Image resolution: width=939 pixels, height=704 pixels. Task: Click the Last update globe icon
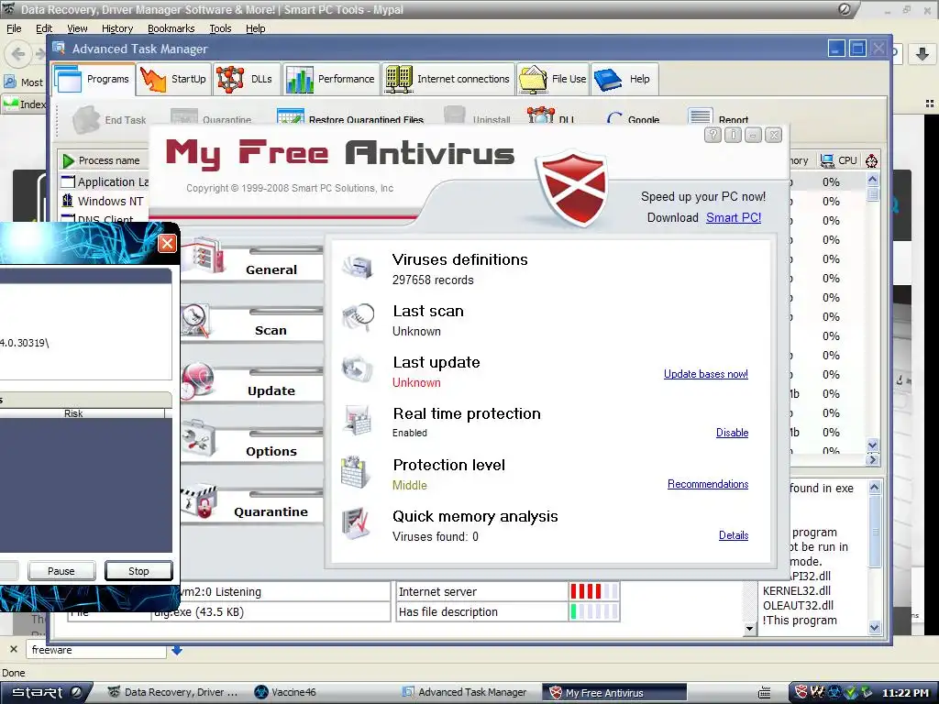358,368
